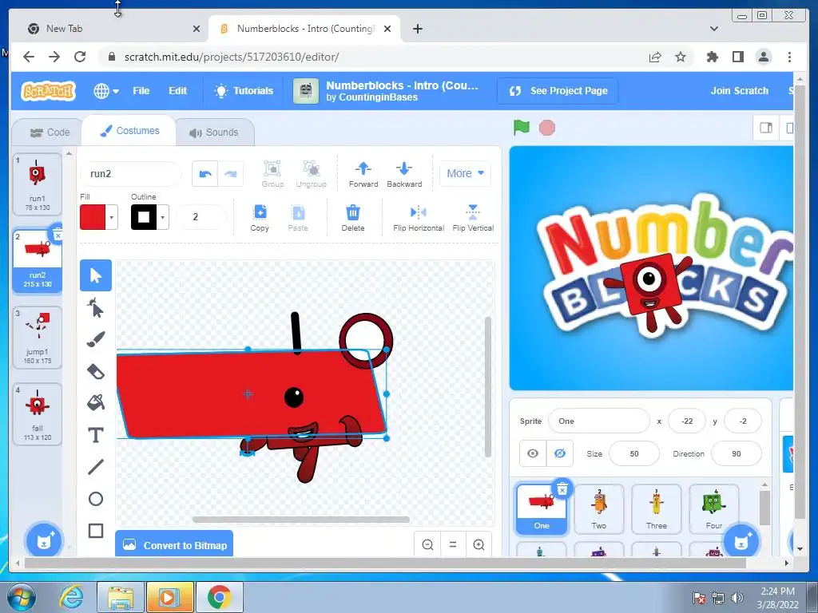The image size is (818, 613).
Task: Select the Rectangle tool
Action: [96, 531]
